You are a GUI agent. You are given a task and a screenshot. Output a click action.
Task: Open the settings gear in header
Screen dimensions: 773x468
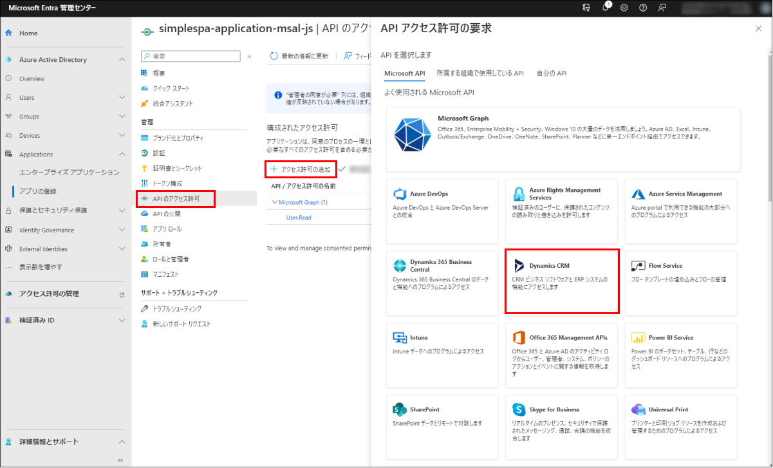click(624, 8)
